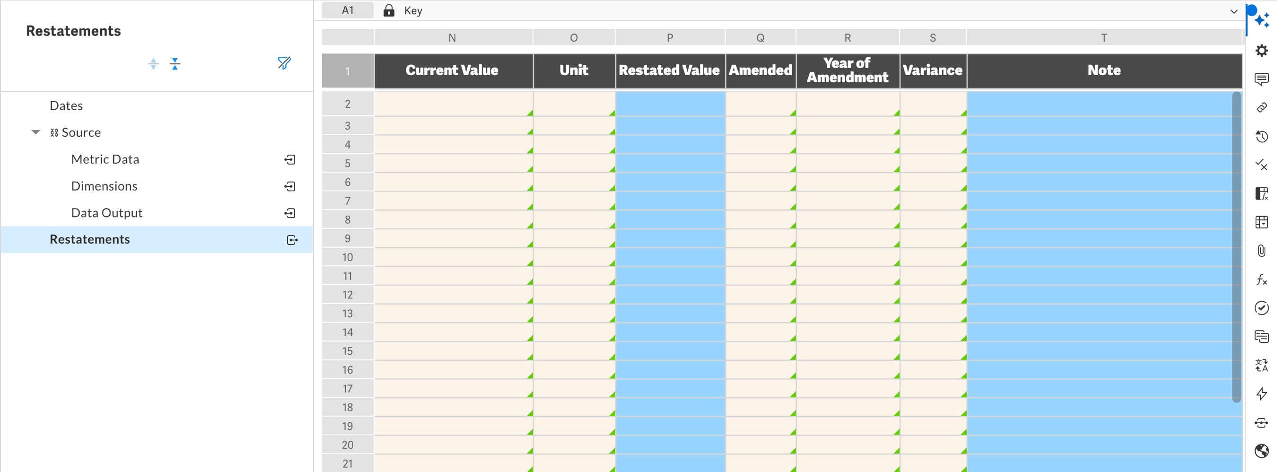Select row 1 header
1277x472 pixels.
point(348,71)
